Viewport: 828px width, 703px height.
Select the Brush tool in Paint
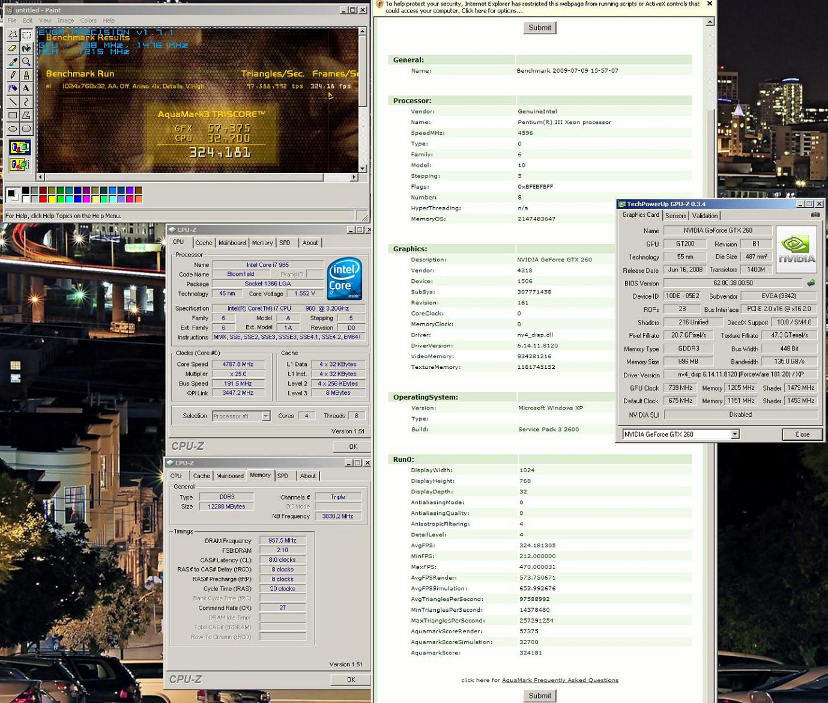(x=26, y=75)
